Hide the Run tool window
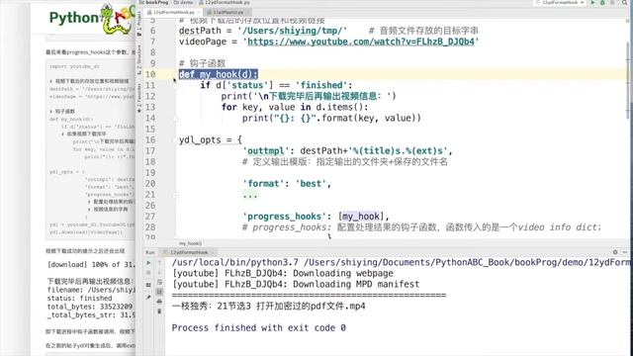633x356 pixels. point(625,252)
